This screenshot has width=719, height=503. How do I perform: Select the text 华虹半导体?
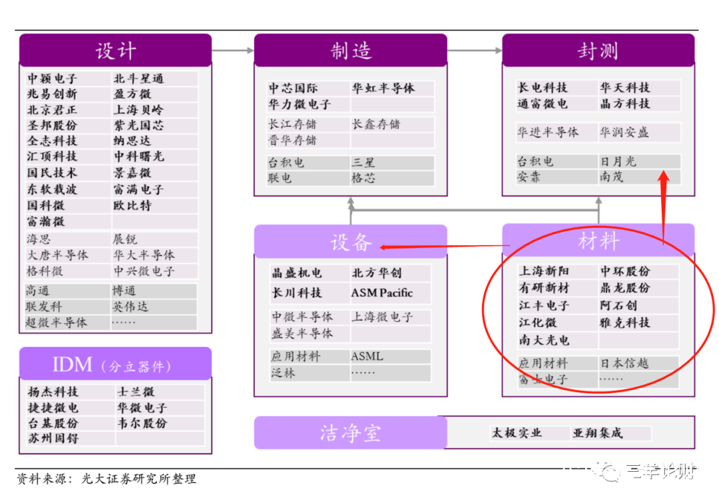point(383,88)
